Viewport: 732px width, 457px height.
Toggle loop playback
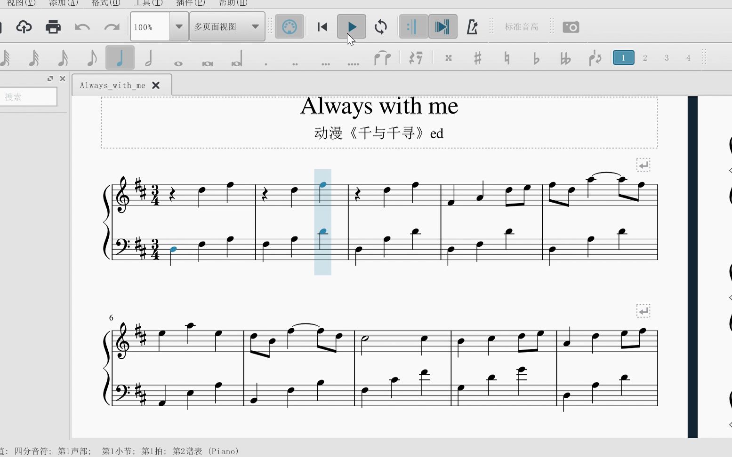[381, 27]
